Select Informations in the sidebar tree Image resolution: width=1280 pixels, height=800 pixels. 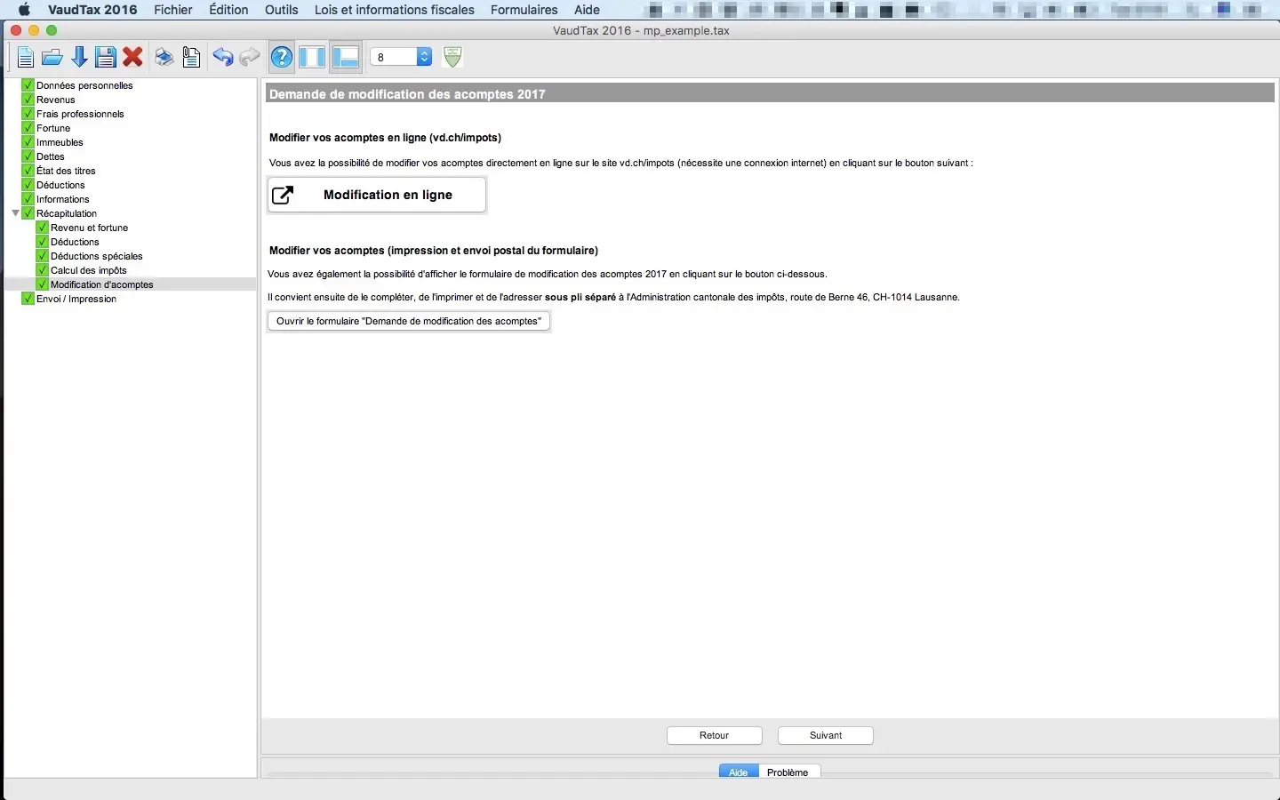point(63,199)
